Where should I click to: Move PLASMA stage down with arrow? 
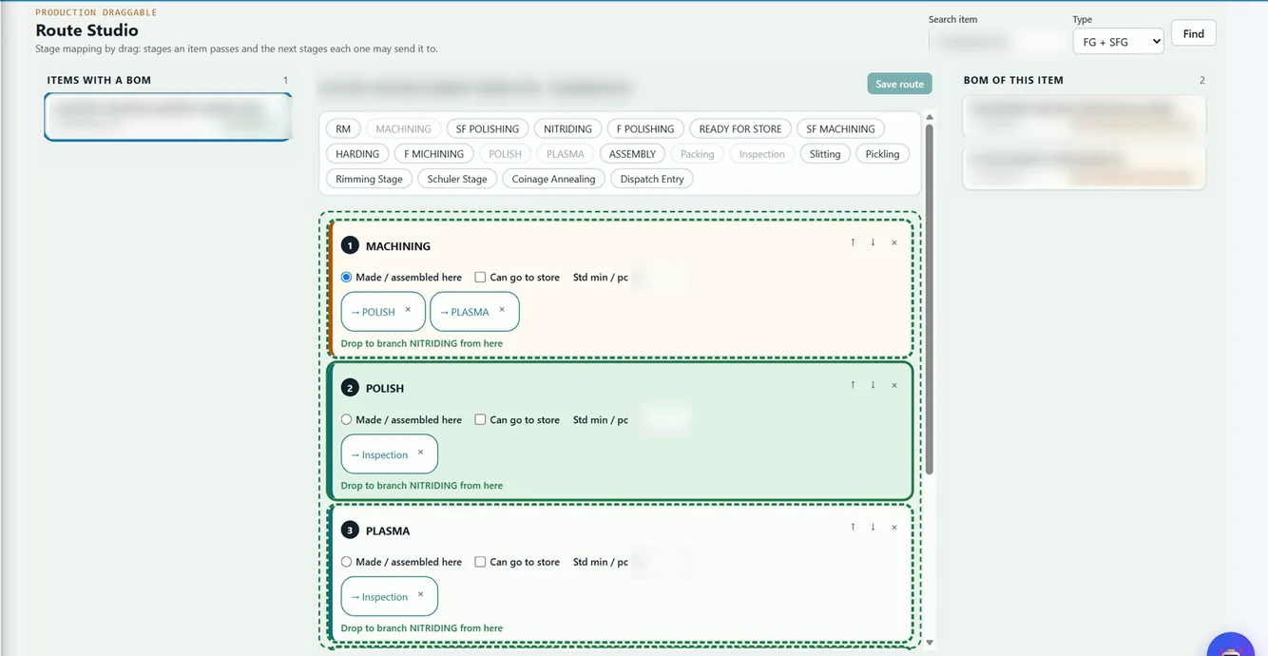pyautogui.click(x=873, y=527)
